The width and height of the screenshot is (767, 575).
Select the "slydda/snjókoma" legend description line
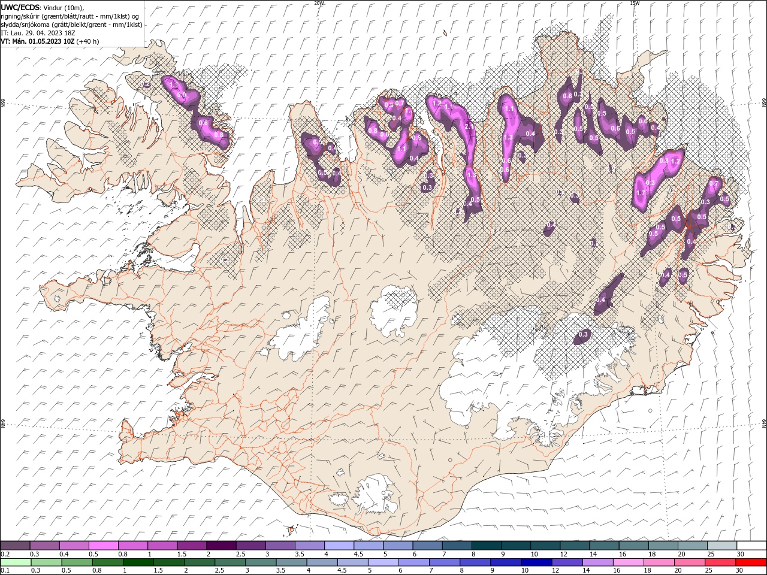click(x=72, y=25)
